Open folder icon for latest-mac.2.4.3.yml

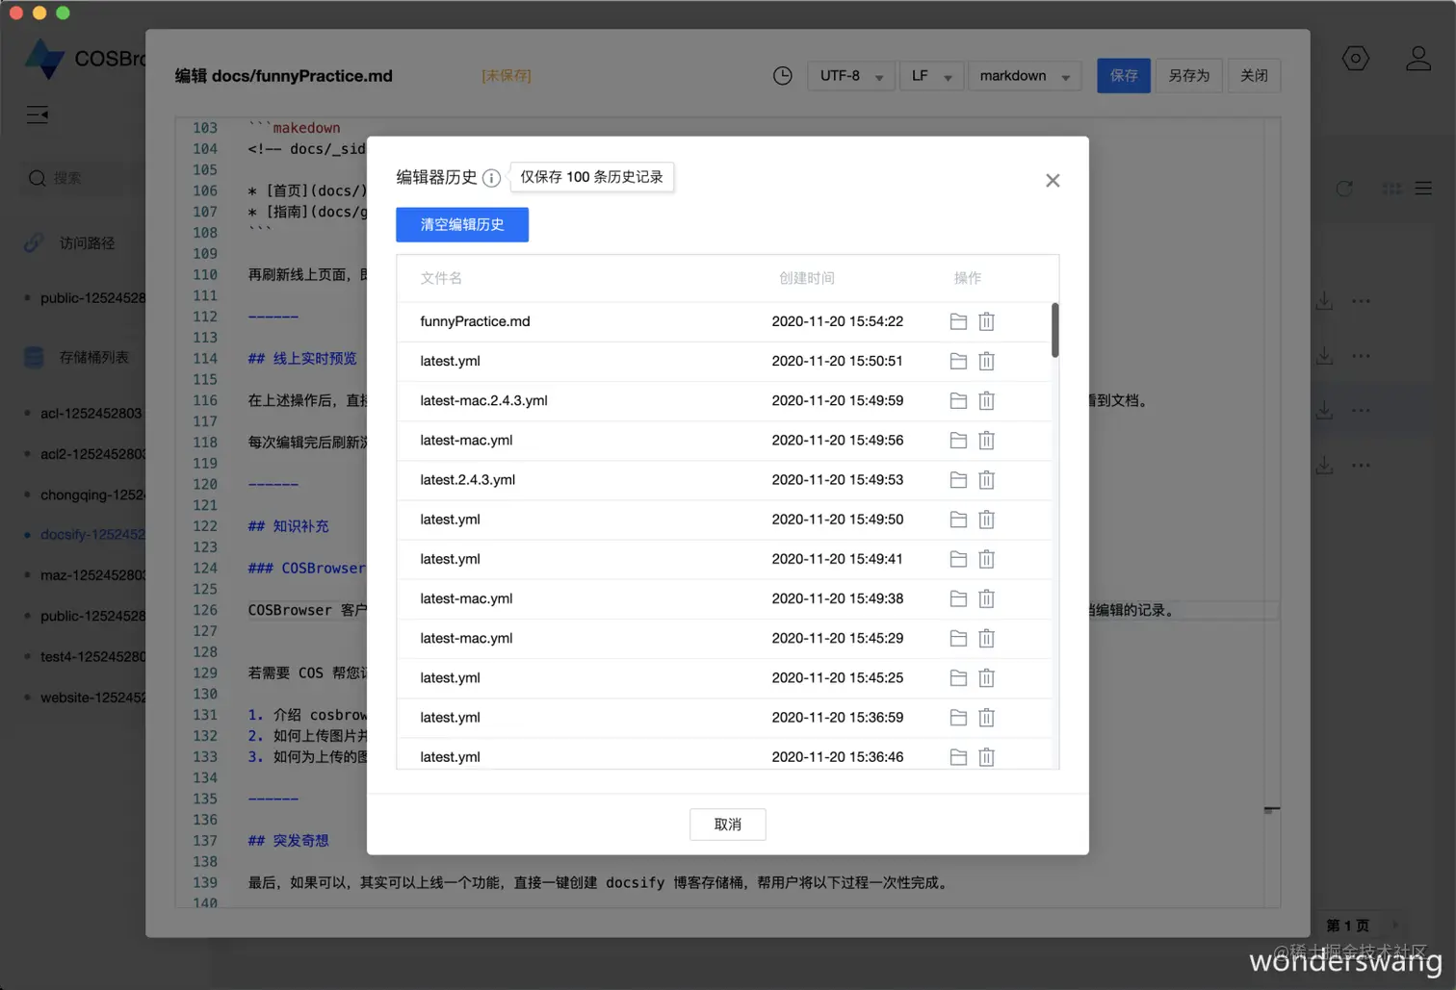click(x=958, y=400)
